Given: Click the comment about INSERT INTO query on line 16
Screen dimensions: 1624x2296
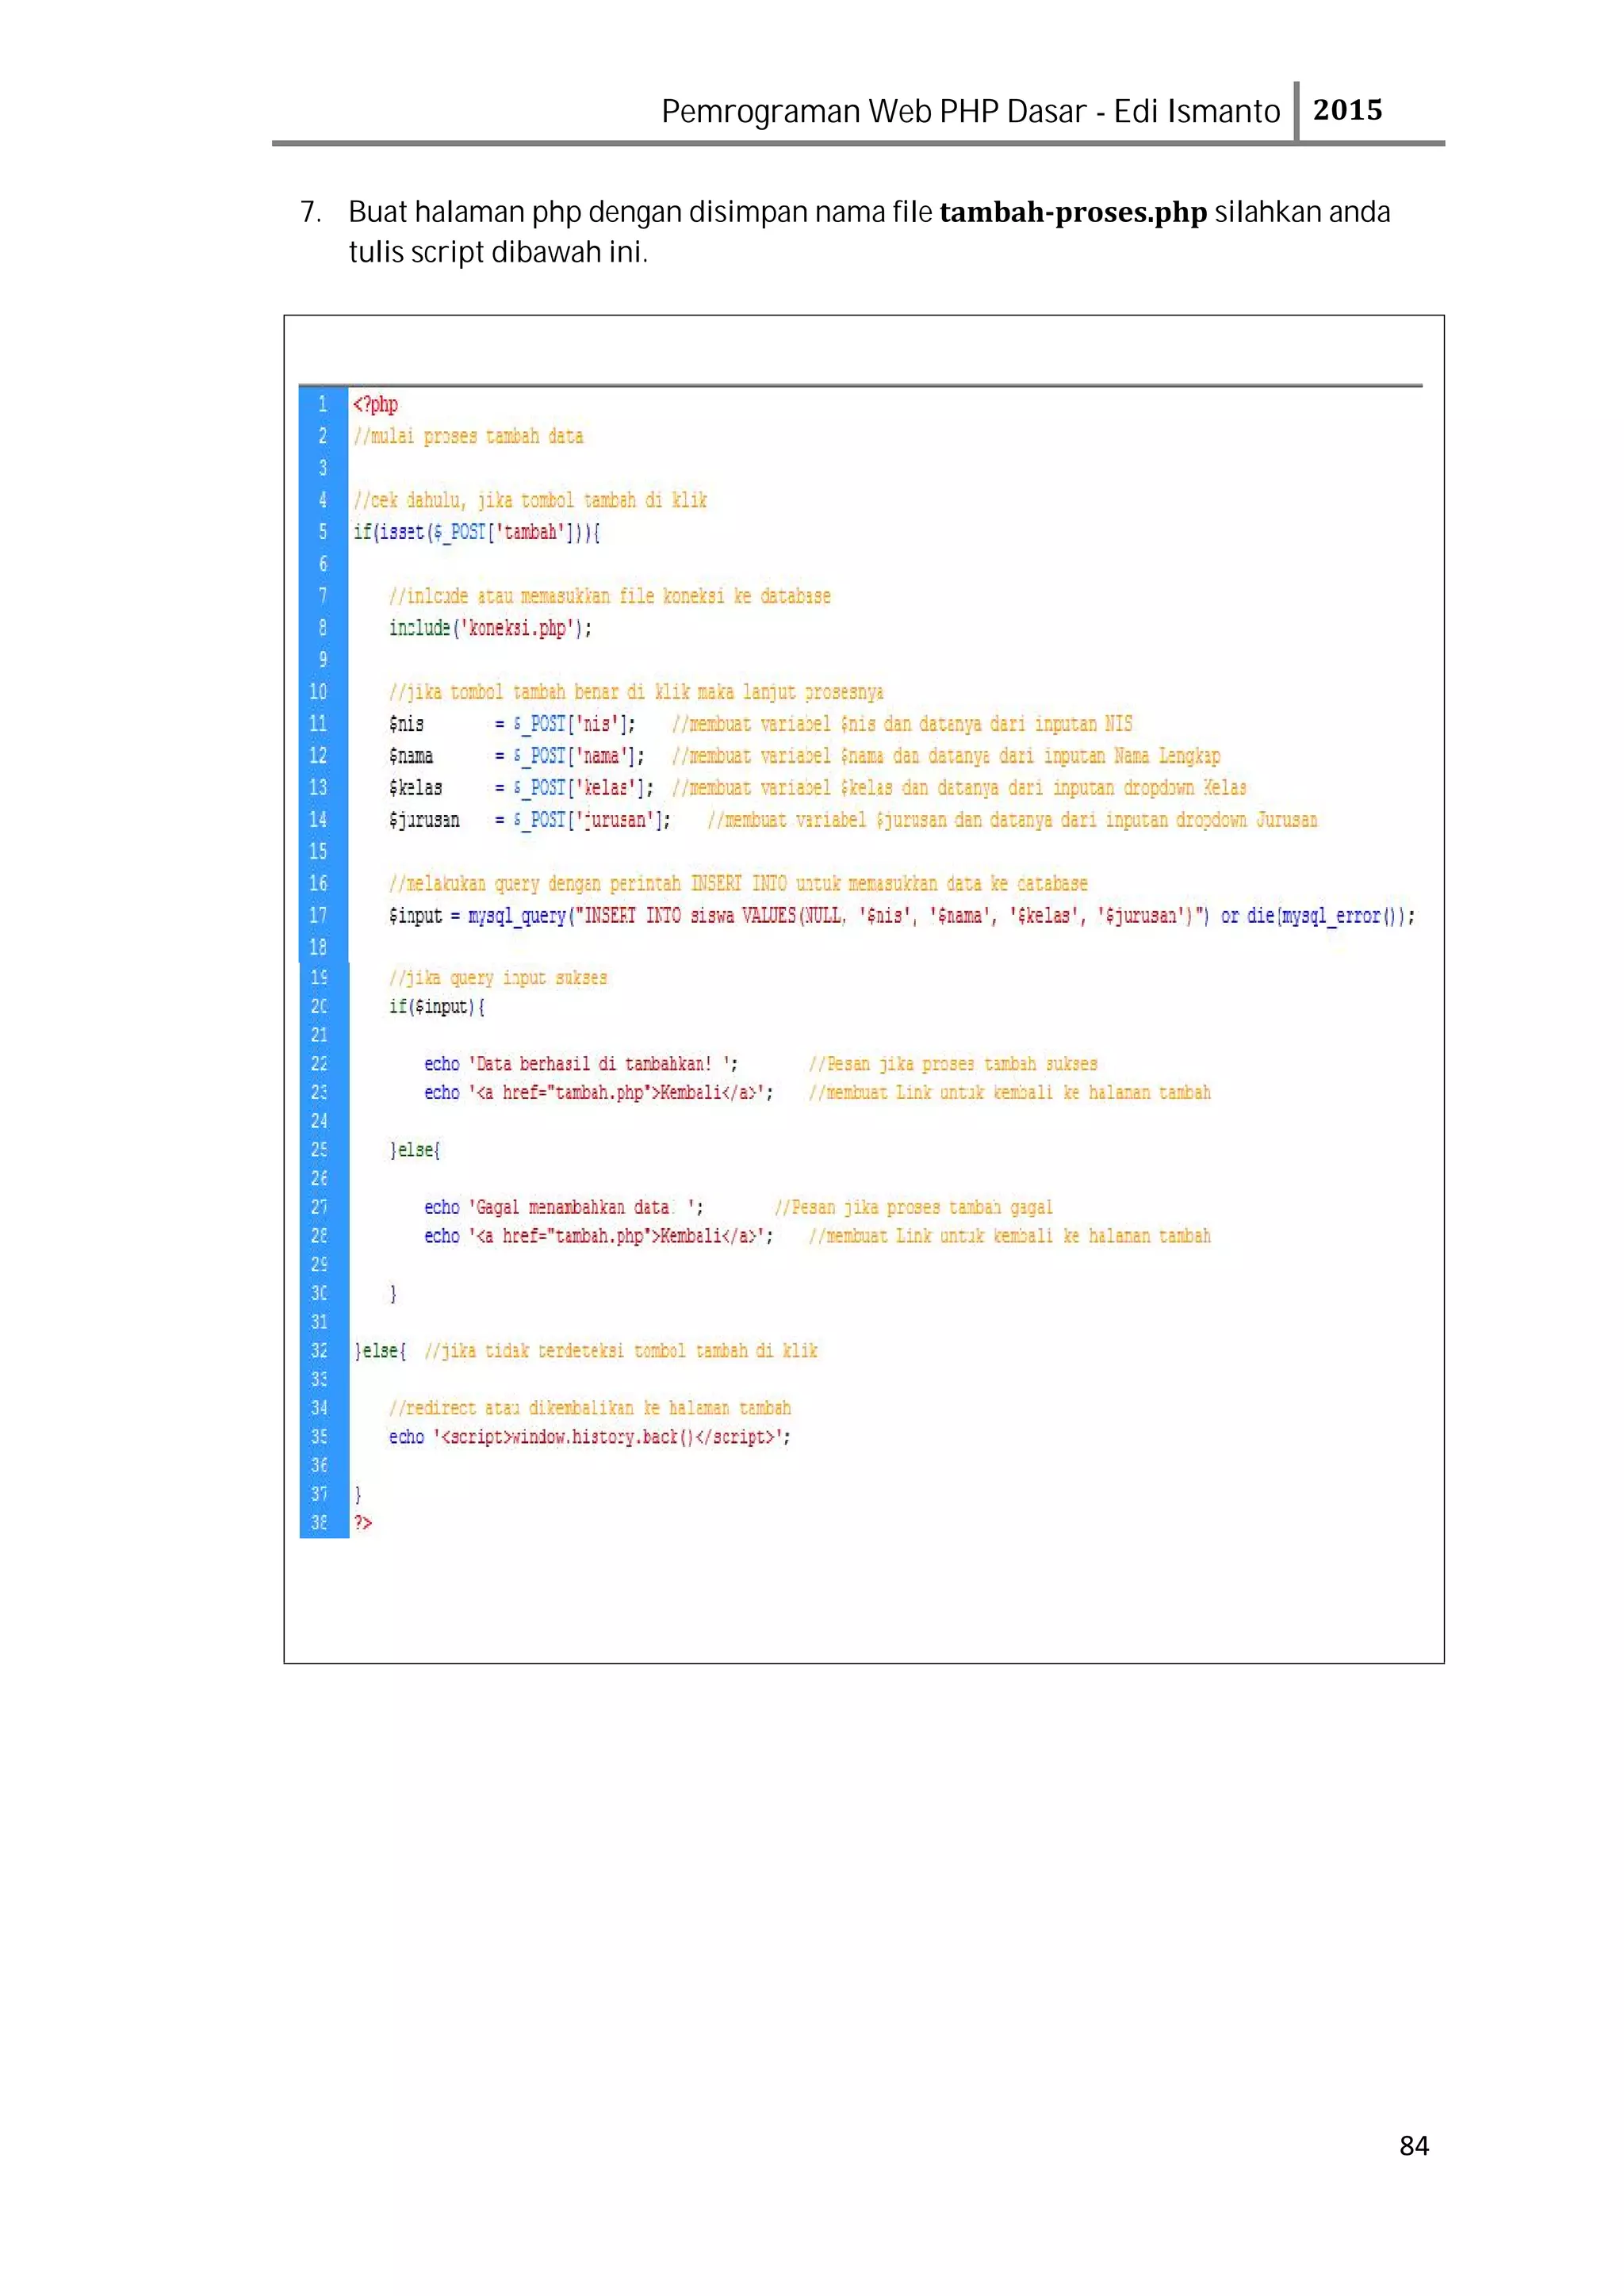Looking at the screenshot, I should 738,884.
